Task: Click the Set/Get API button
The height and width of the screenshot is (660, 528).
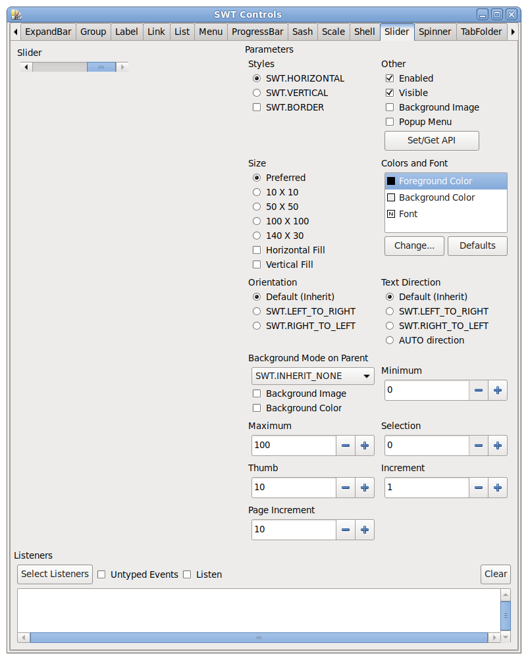Action: tap(432, 141)
